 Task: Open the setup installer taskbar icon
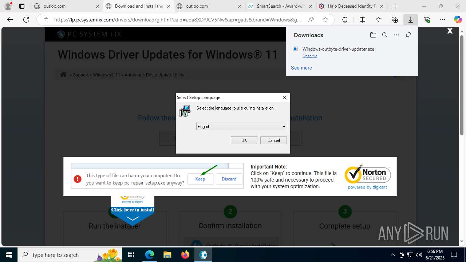point(203,255)
